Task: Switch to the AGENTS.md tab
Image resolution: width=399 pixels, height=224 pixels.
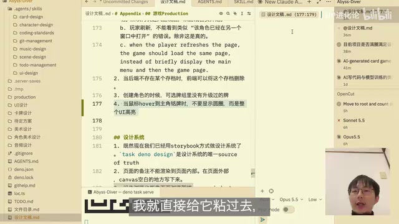Action: pyautogui.click(x=209, y=2)
